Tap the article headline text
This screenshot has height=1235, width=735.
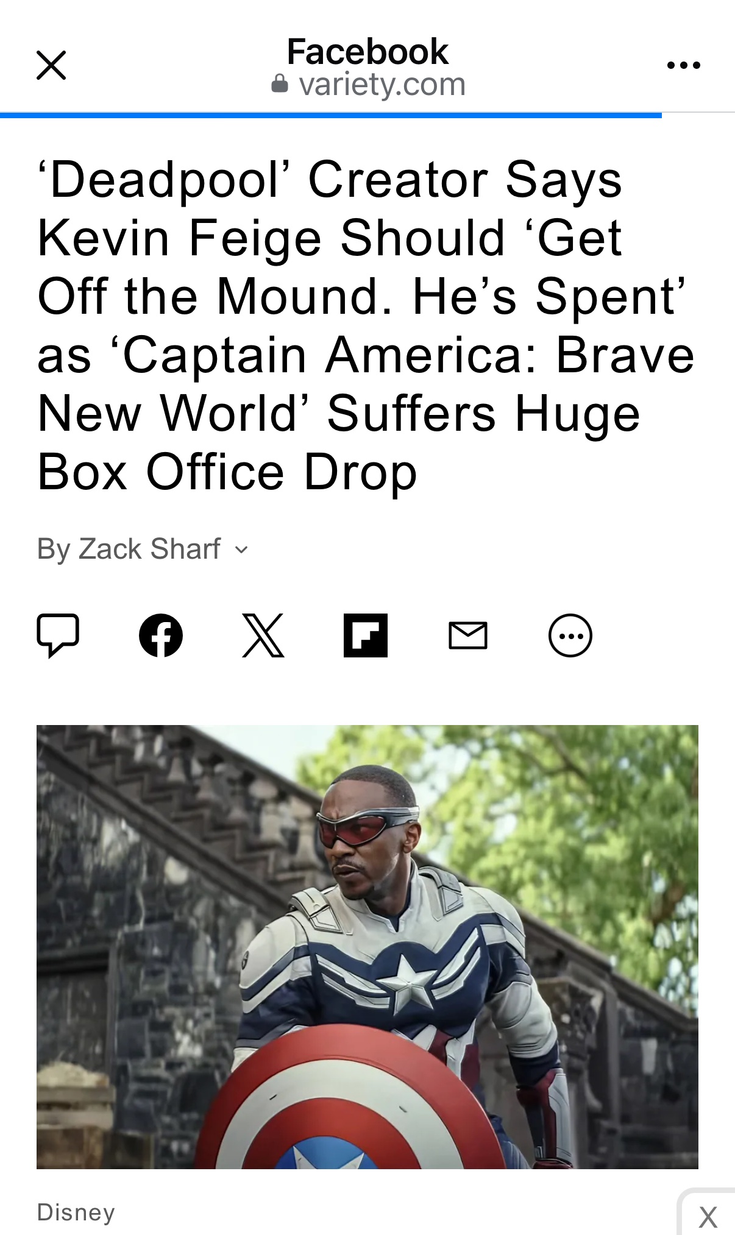point(366,325)
